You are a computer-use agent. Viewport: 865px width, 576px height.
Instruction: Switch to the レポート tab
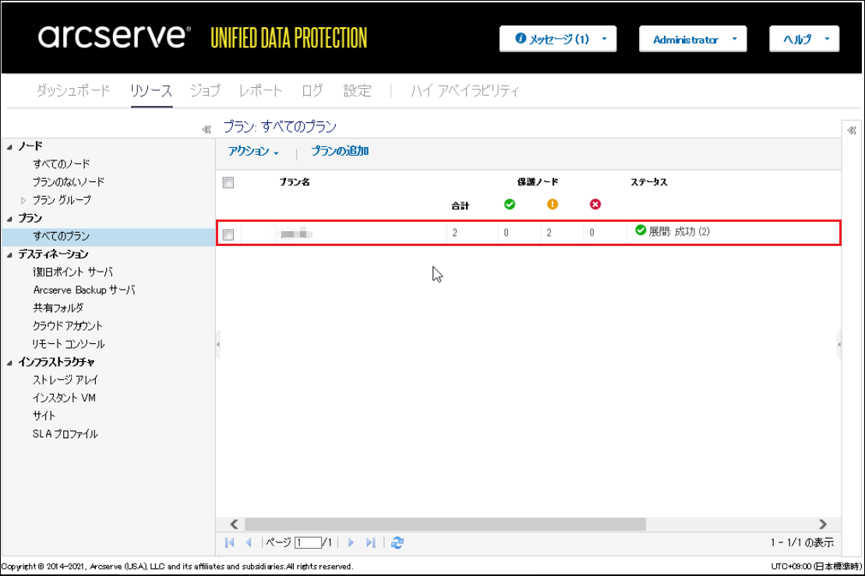(x=260, y=90)
